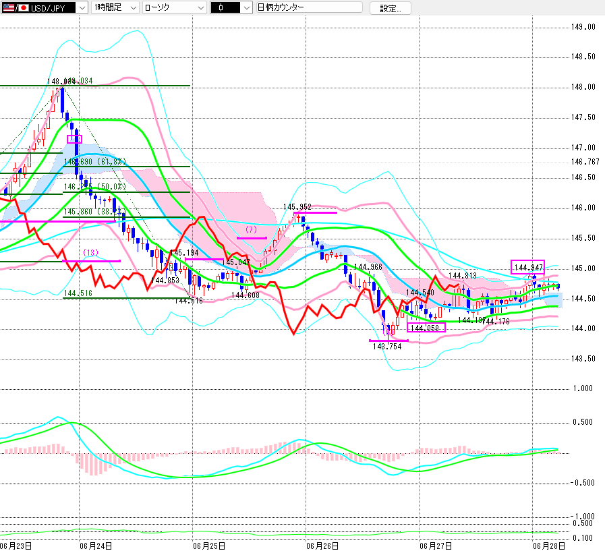This screenshot has width=605, height=553.
Task: Select the 06月26日 date label
Action: point(322,546)
